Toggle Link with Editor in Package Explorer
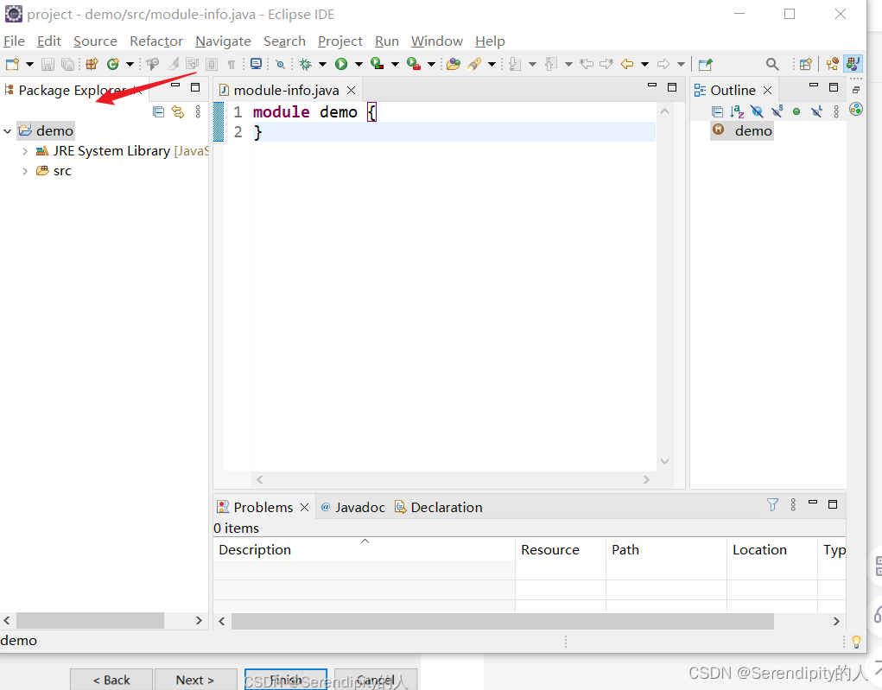The image size is (882, 690). coord(178,112)
